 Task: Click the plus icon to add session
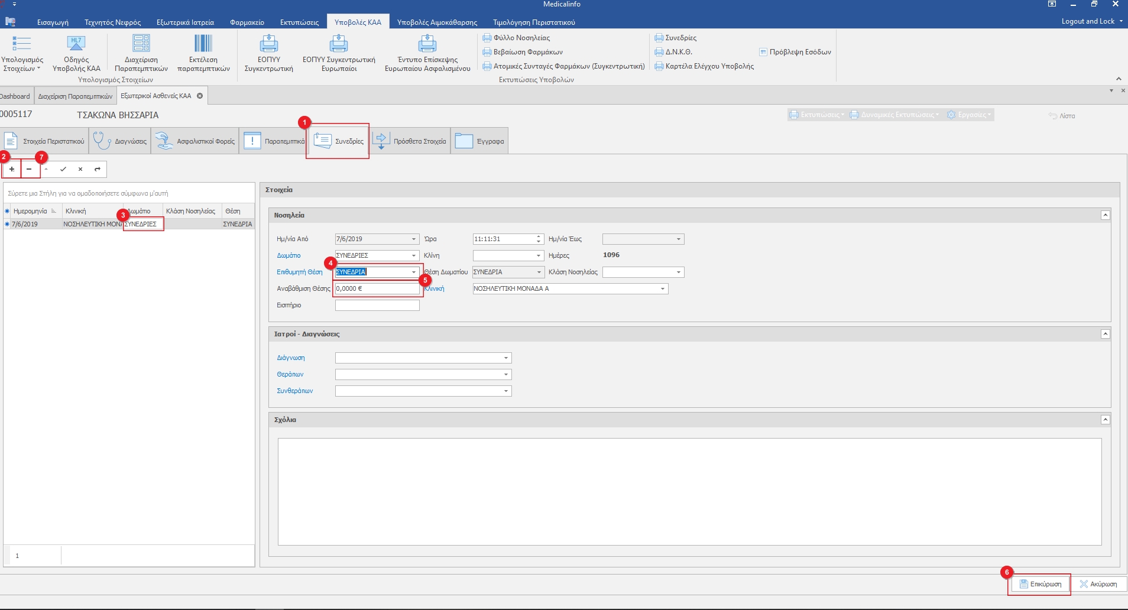point(12,169)
